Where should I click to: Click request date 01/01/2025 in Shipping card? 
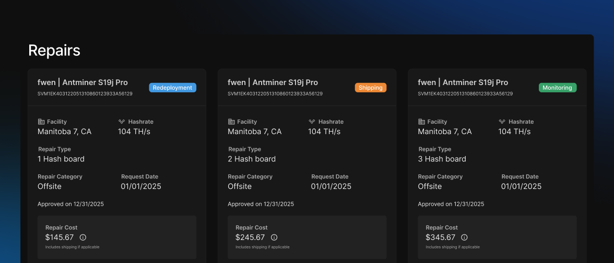(331, 186)
